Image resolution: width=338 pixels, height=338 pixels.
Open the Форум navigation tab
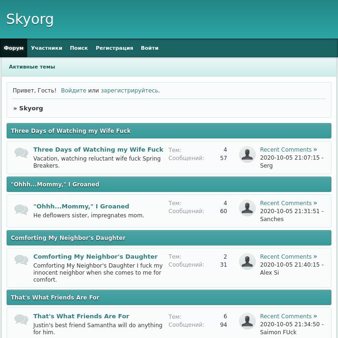tap(14, 48)
